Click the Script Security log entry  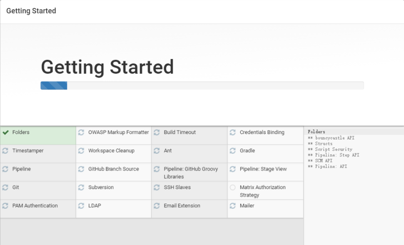(x=330, y=149)
